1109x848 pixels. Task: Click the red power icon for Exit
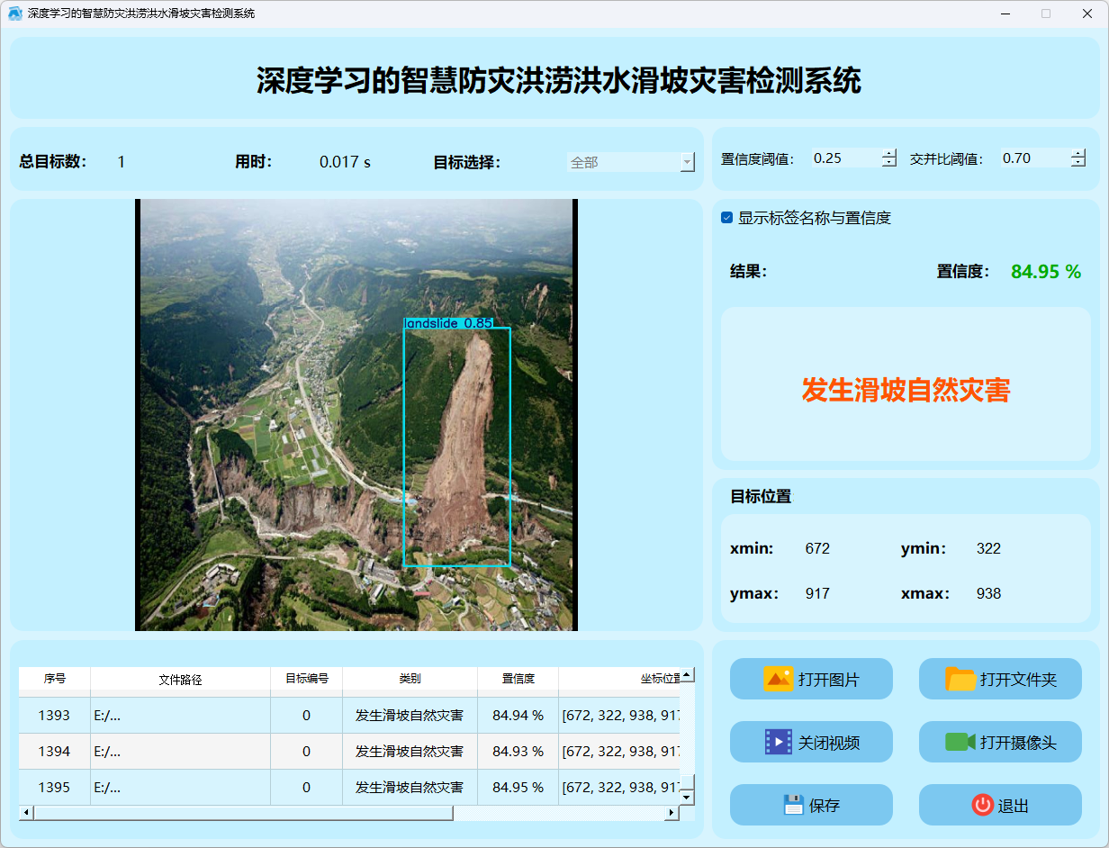click(982, 805)
